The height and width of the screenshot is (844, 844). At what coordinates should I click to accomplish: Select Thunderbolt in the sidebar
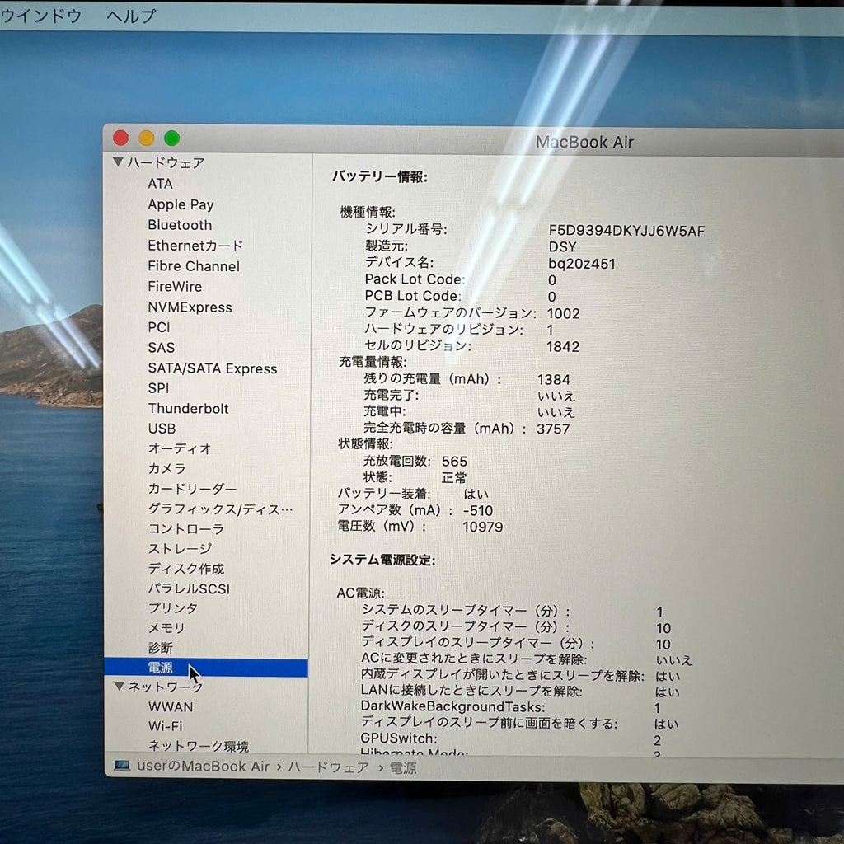(189, 409)
